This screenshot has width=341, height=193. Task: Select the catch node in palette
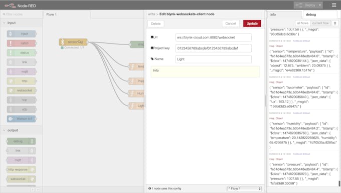click(x=21, y=43)
